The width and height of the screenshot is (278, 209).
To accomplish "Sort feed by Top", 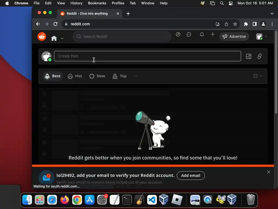I will (119, 76).
